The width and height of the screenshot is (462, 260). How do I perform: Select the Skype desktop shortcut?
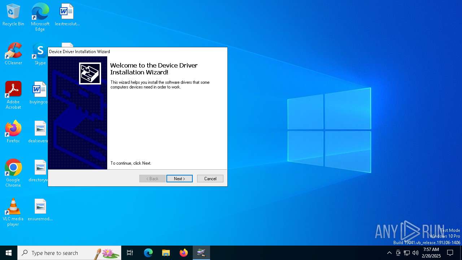[x=40, y=54]
